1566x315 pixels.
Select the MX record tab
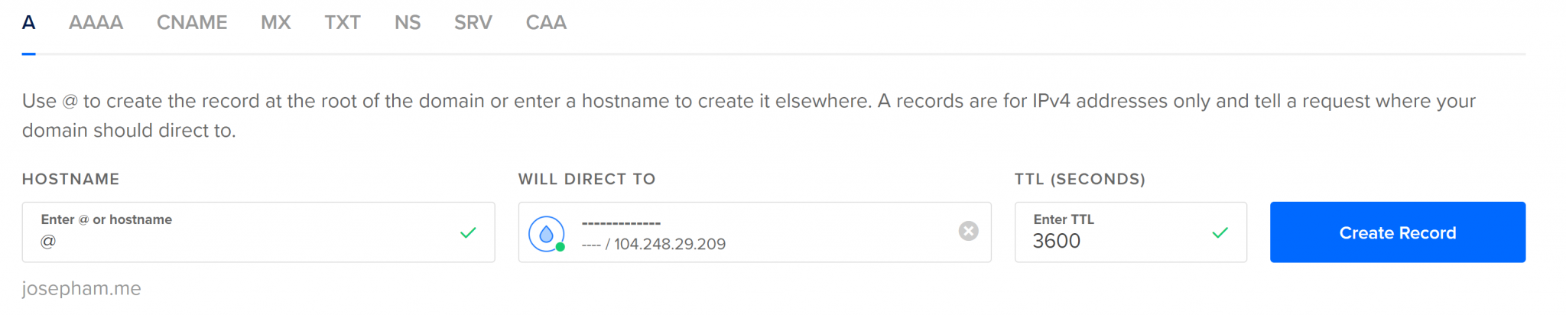click(x=276, y=23)
